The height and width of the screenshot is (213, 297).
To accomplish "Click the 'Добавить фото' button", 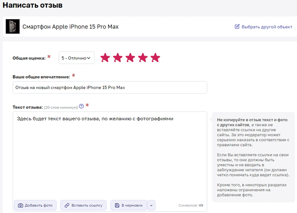I will (35, 205).
